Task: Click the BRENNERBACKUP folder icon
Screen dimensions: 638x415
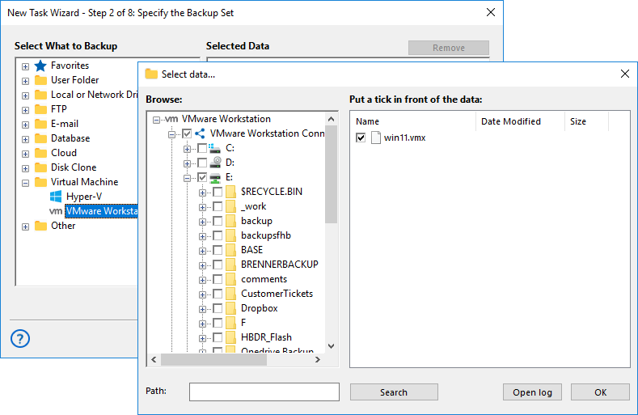Action: [230, 265]
